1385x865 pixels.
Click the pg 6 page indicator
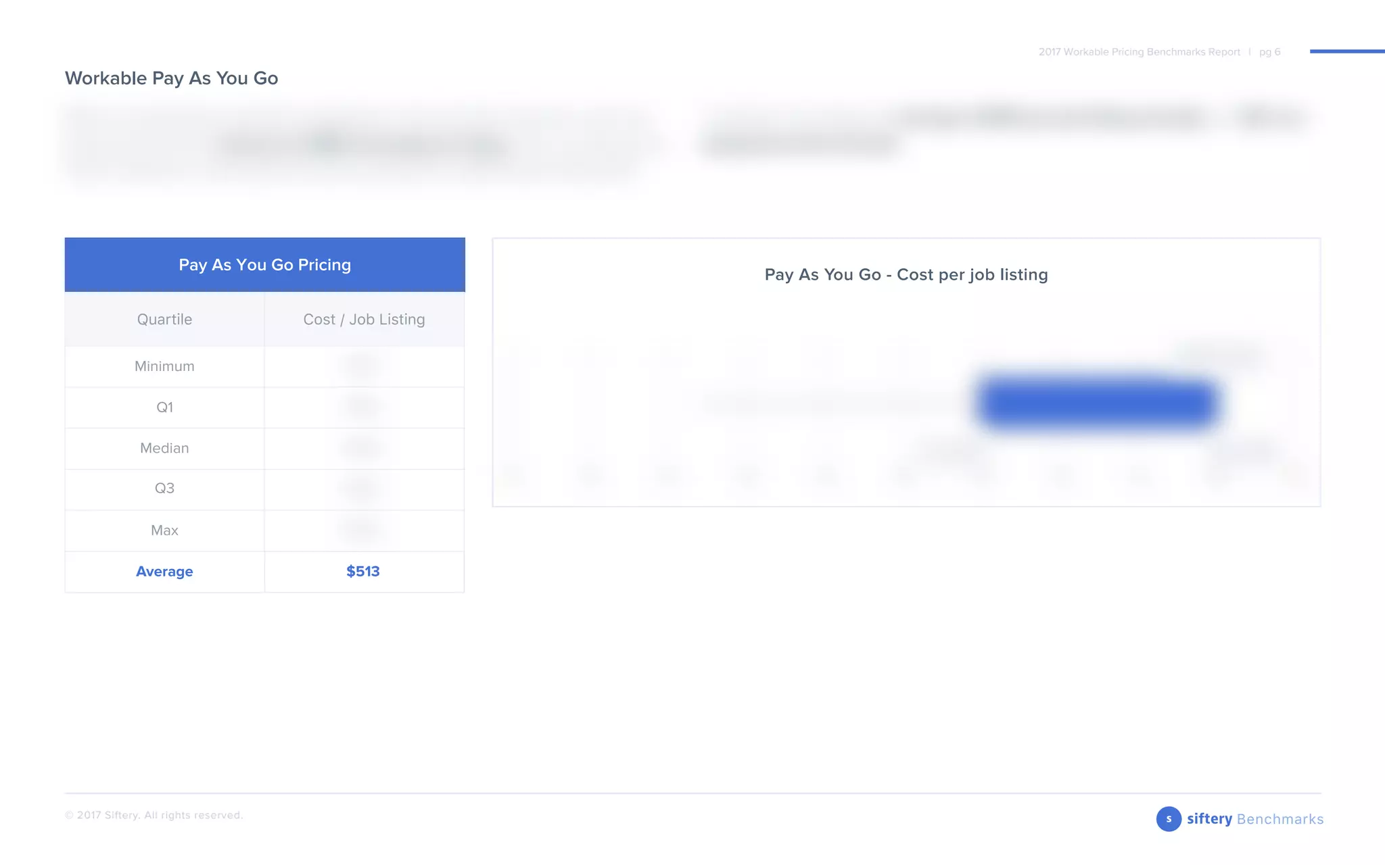[1269, 52]
